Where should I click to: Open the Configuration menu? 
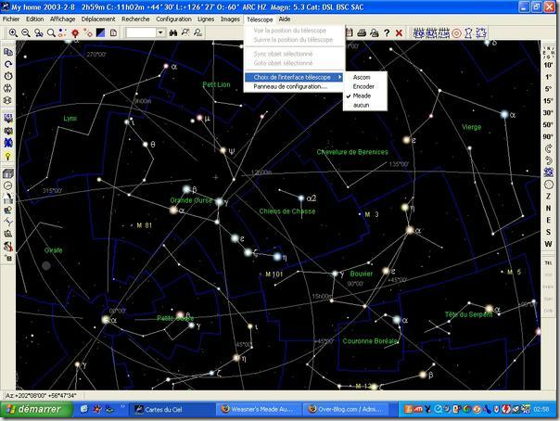[173, 19]
